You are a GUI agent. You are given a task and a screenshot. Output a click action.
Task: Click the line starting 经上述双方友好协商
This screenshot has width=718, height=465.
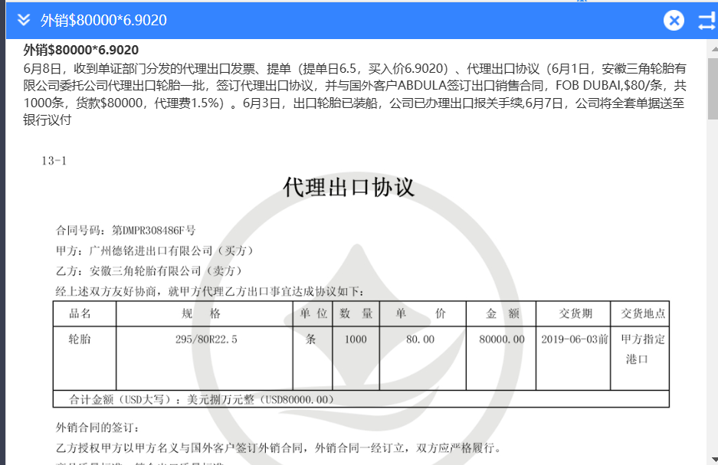[210, 292]
